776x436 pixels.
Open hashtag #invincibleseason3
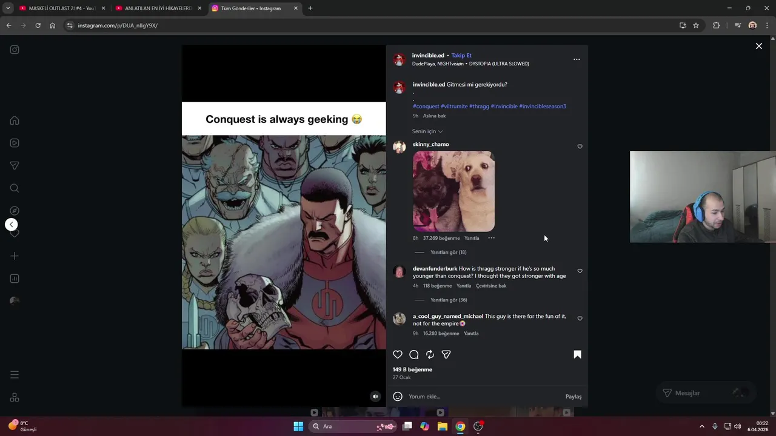tap(543, 107)
